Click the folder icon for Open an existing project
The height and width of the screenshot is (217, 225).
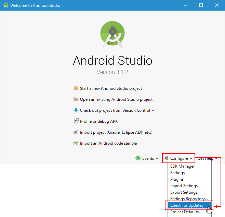click(x=76, y=99)
